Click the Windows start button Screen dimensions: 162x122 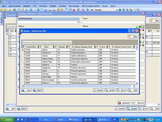pos(7,120)
